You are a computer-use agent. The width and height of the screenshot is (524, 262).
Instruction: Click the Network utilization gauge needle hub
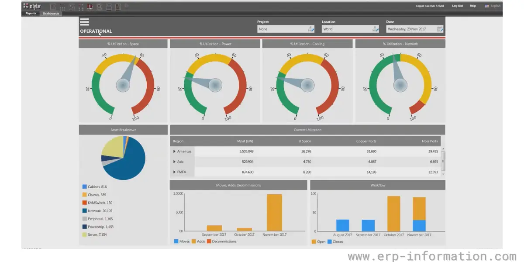[x=400, y=85]
